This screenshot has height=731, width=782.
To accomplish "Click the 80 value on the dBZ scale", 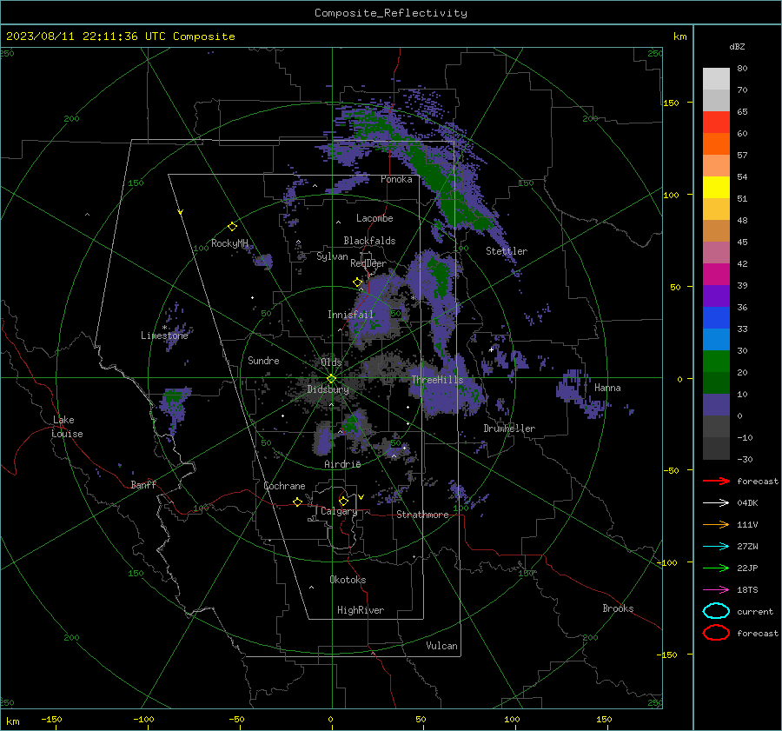I will pos(742,69).
